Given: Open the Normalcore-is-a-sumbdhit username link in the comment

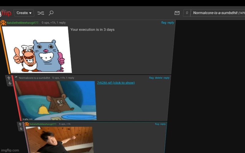Looking at the screenshot, I should click(x=35, y=78).
